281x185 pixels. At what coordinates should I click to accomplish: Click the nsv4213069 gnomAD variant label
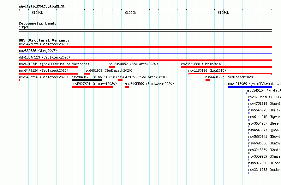(254, 84)
